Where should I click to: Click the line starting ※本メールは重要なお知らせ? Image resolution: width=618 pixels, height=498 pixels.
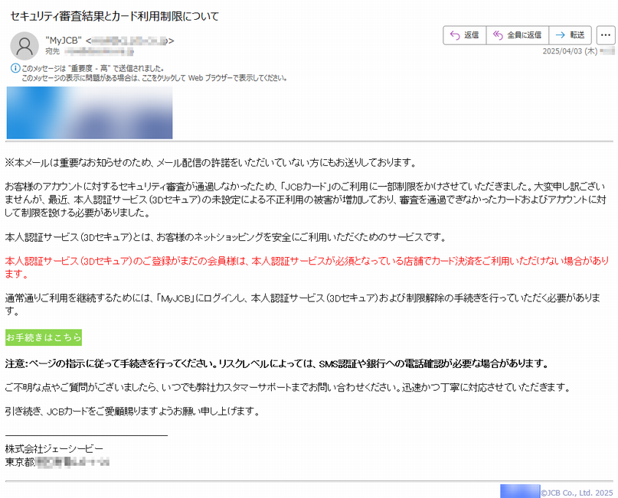click(x=211, y=163)
